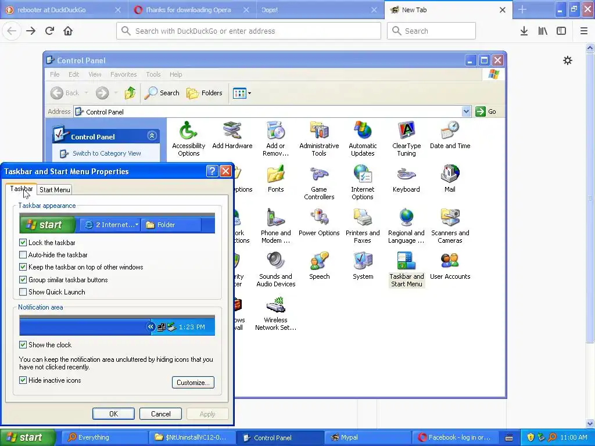The image size is (595, 446).
Task: Click OK in Taskbar properties dialog
Action: pyautogui.click(x=113, y=413)
